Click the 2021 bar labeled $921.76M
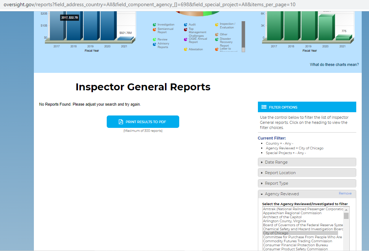Screen dimensions: 369x251 point(125,38)
